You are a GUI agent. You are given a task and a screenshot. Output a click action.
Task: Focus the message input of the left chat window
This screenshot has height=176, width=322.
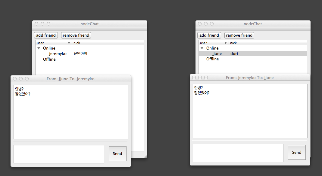pos(58,153)
